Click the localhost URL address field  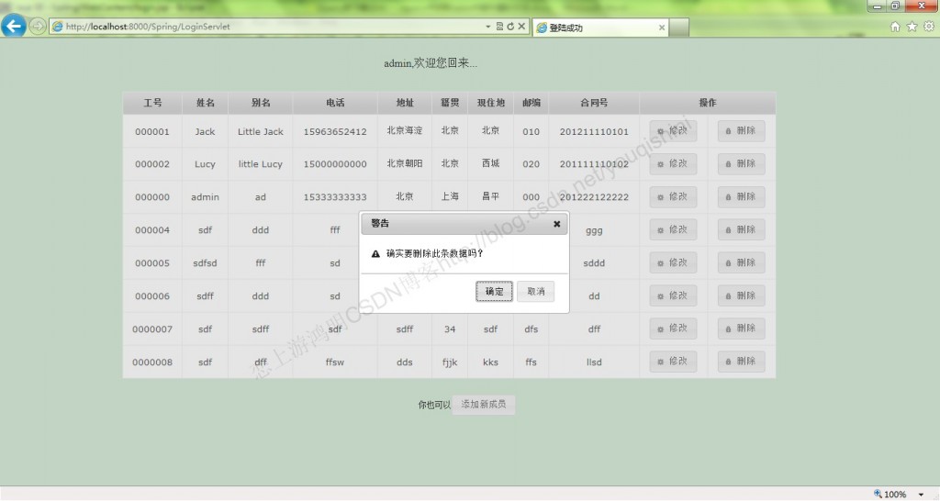[266, 27]
